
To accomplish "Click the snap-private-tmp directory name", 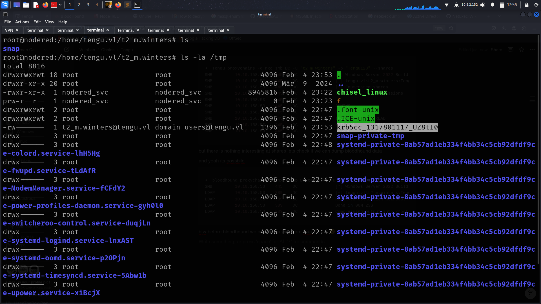I will (371, 136).
